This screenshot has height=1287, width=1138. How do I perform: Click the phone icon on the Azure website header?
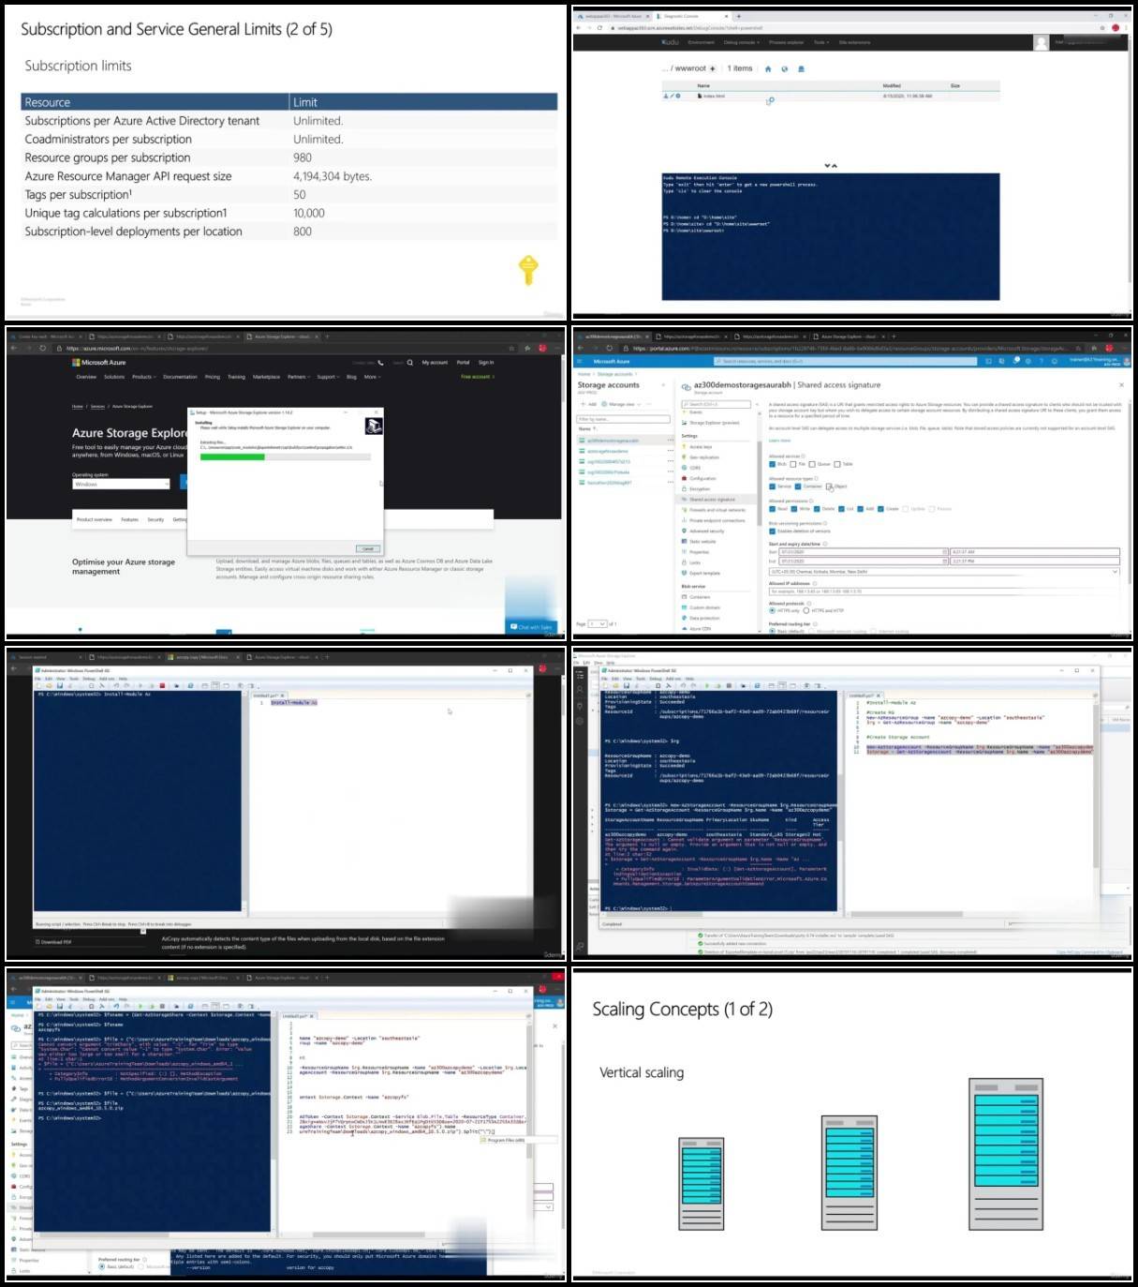coord(380,363)
